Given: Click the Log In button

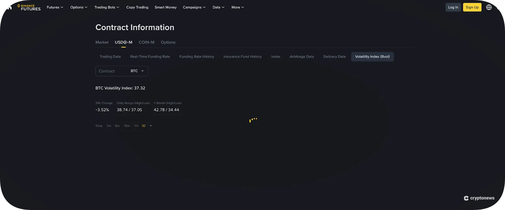Looking at the screenshot, I should click(x=453, y=7).
